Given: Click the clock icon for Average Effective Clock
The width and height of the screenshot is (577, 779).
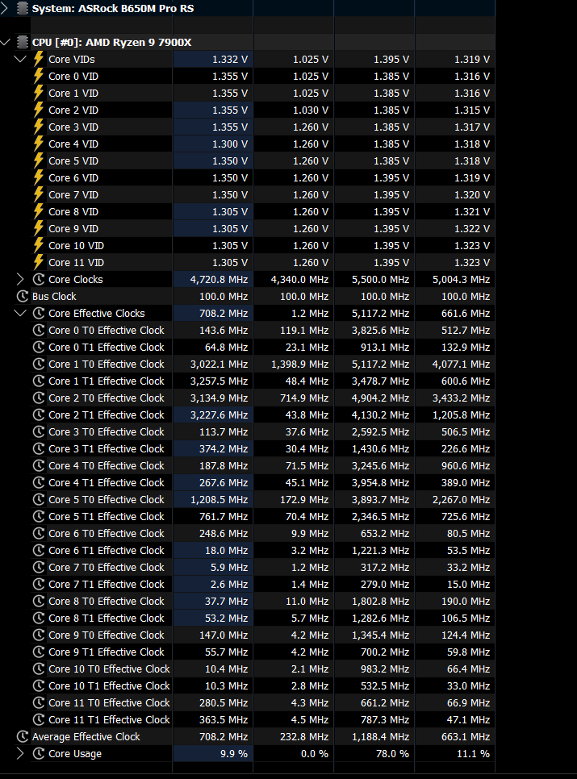Looking at the screenshot, I should tap(23, 736).
